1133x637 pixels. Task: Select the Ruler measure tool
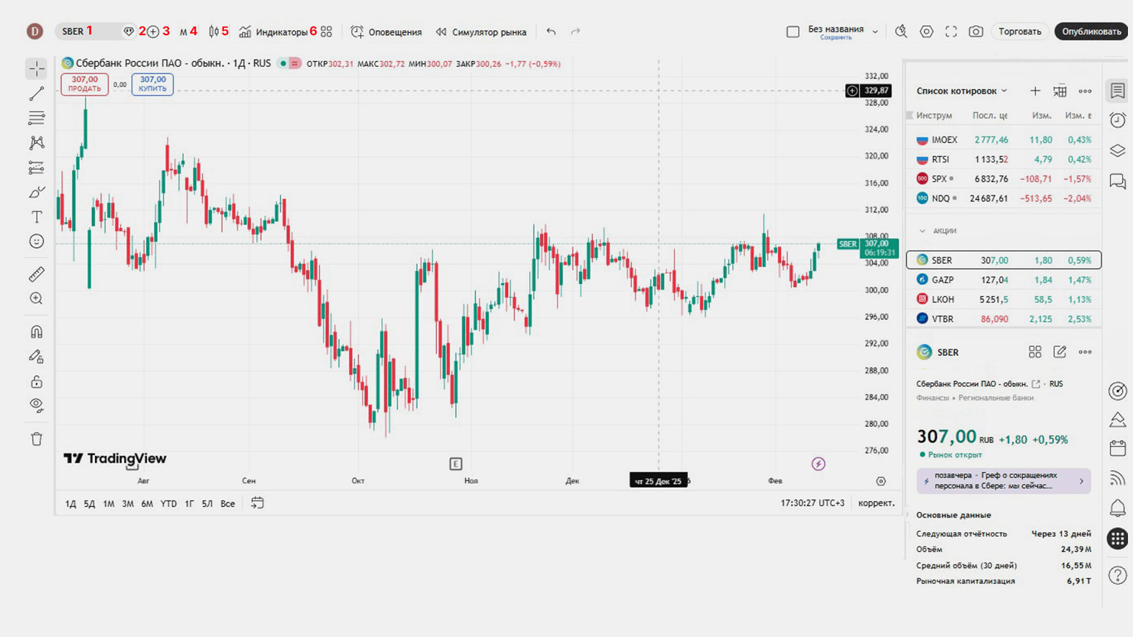37,274
